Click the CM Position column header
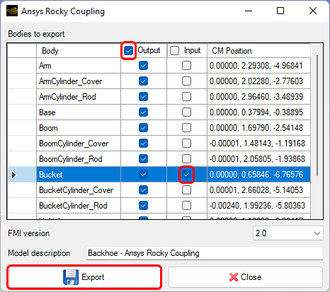330x292 pixels. (x=258, y=51)
